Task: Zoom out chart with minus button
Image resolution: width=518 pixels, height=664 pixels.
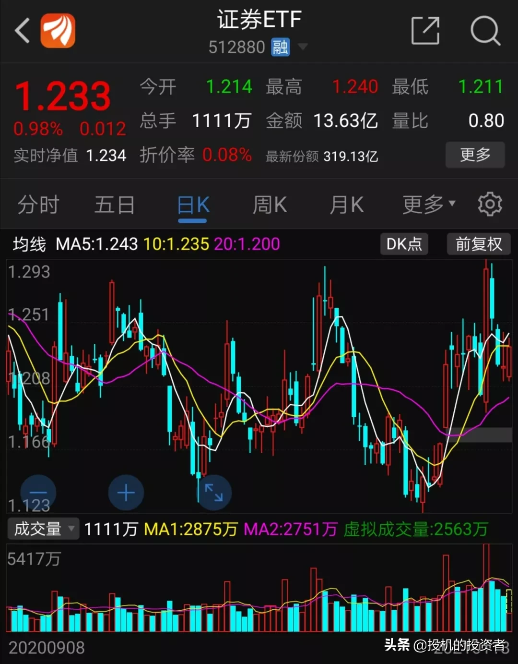Action: (x=38, y=493)
